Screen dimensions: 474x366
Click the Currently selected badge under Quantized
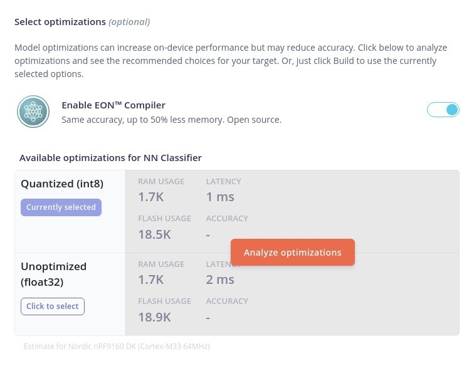coord(61,207)
